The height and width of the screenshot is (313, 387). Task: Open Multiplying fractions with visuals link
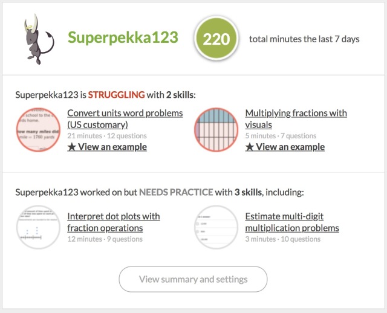click(296, 119)
